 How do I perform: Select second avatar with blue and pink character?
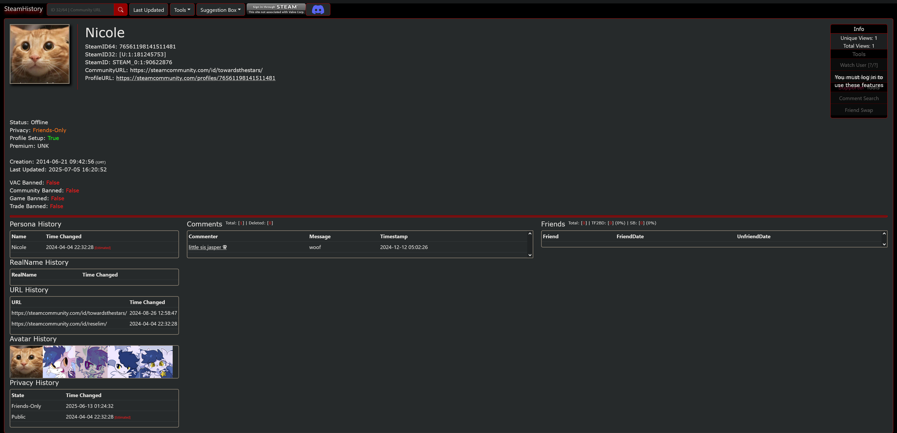pyautogui.click(x=59, y=362)
